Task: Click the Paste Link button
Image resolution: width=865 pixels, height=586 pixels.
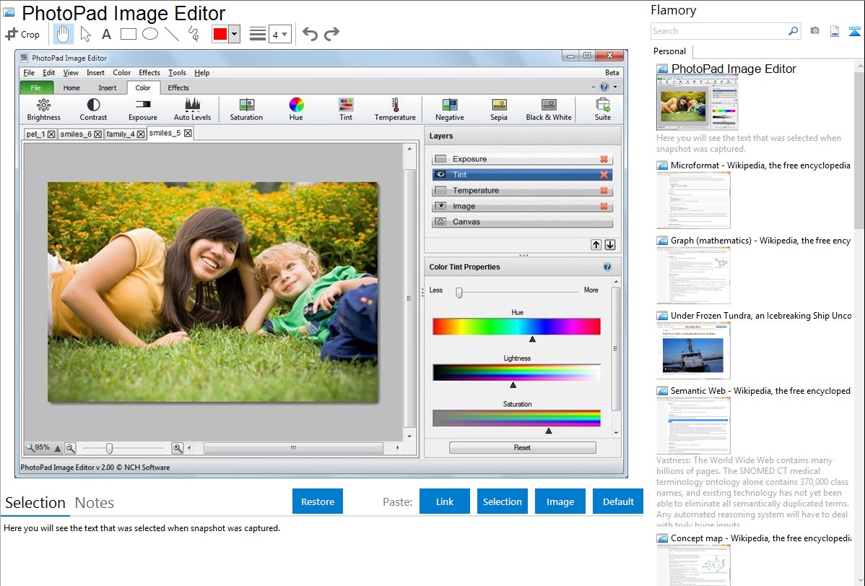Action: (445, 501)
